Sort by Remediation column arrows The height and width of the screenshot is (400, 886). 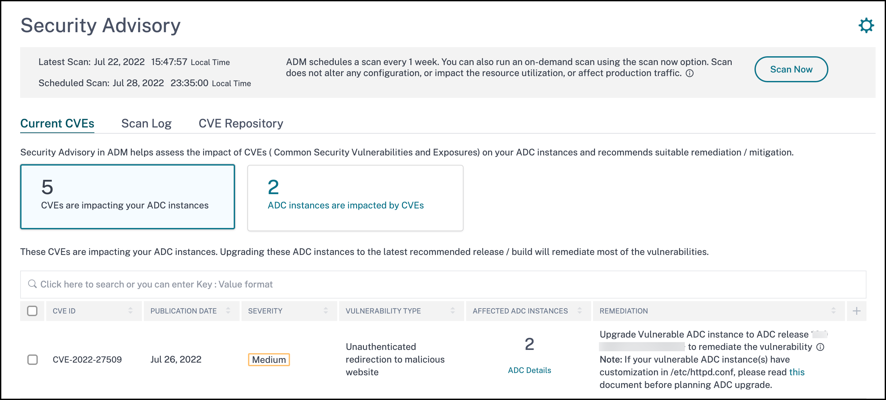click(833, 311)
